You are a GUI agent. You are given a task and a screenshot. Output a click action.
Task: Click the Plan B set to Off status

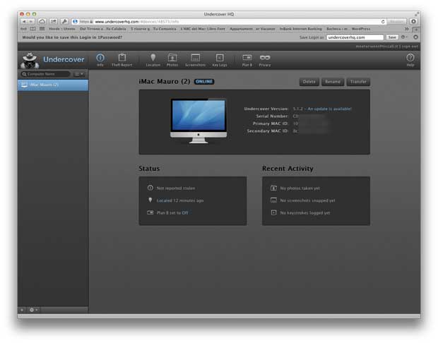tap(172, 212)
